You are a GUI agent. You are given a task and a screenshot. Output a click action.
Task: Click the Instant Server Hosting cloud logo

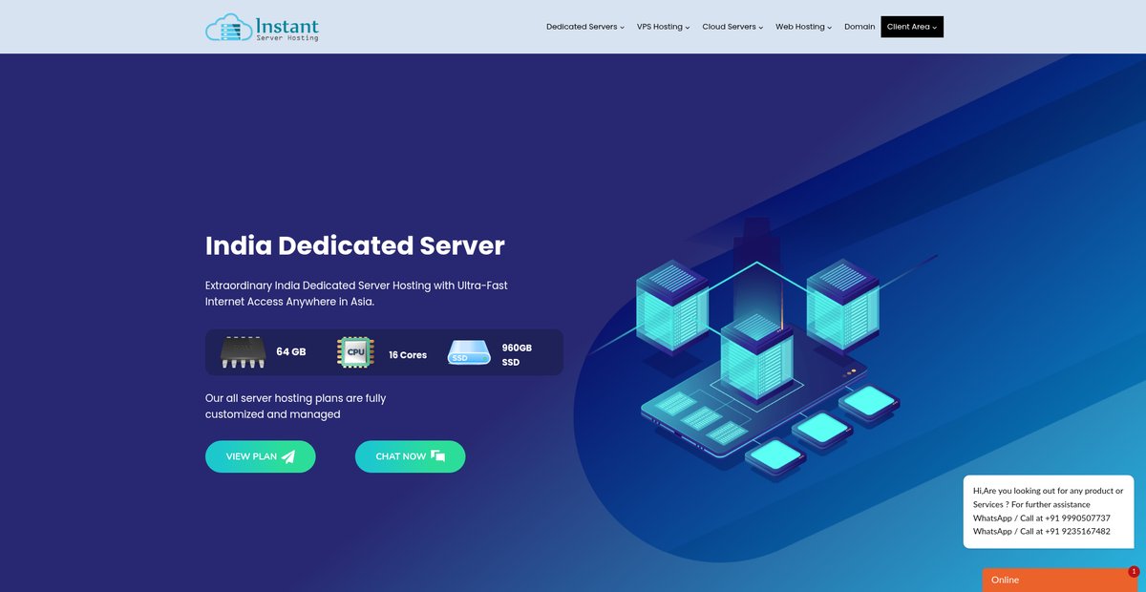(227, 27)
